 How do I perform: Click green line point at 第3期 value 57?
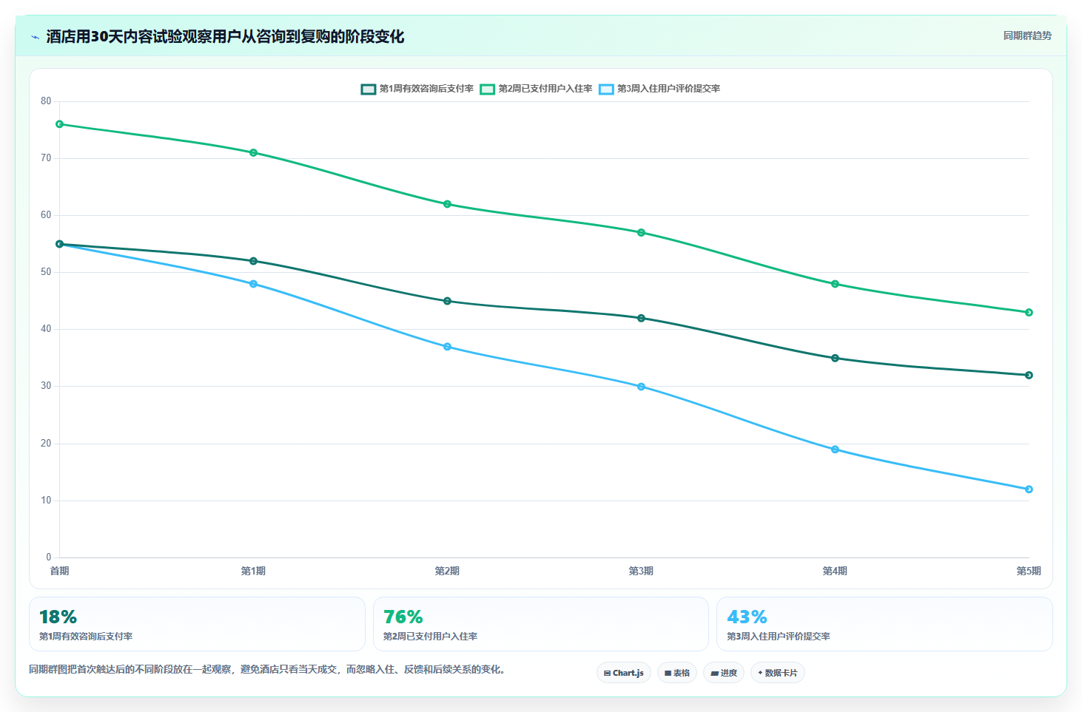pyautogui.click(x=641, y=233)
